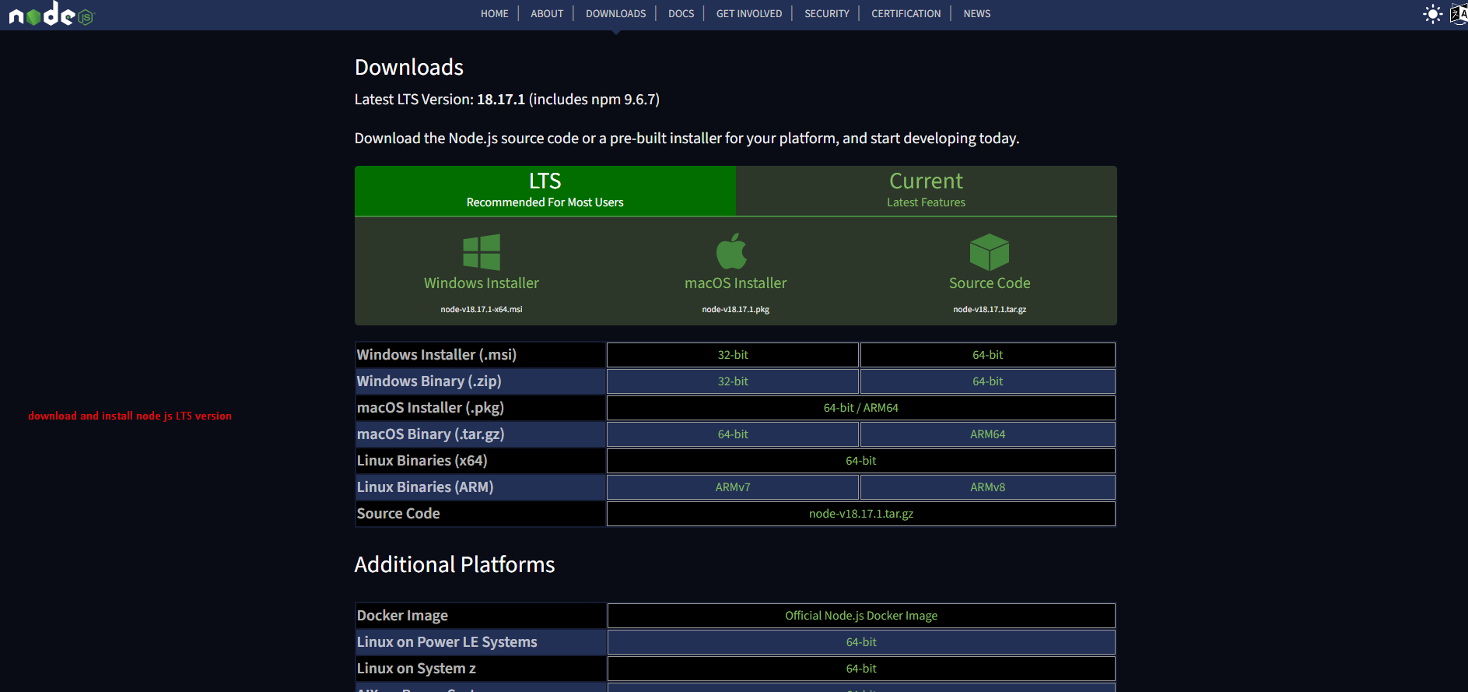1468x692 pixels.
Task: Open the ABOUT menu item
Action: tap(547, 13)
